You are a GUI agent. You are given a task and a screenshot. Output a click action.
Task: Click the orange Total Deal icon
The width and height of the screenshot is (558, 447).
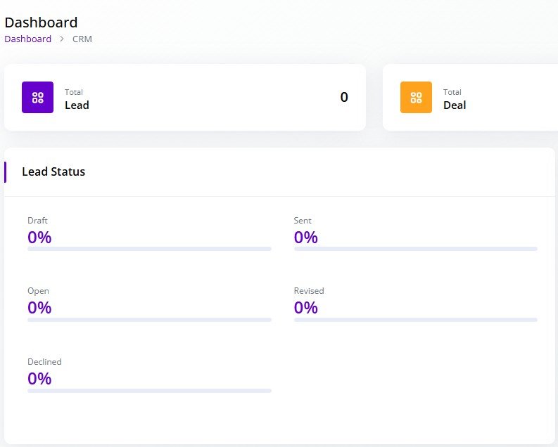tap(416, 98)
